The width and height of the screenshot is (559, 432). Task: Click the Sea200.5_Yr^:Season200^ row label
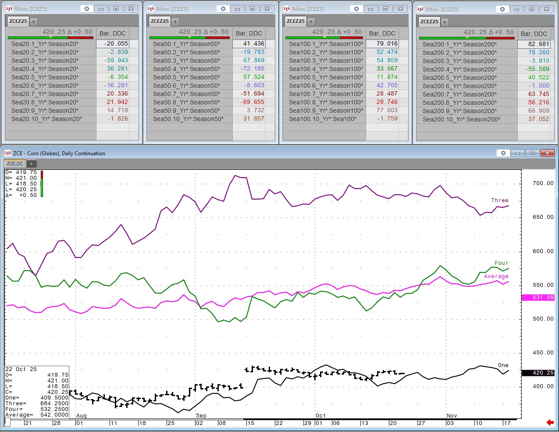459,78
